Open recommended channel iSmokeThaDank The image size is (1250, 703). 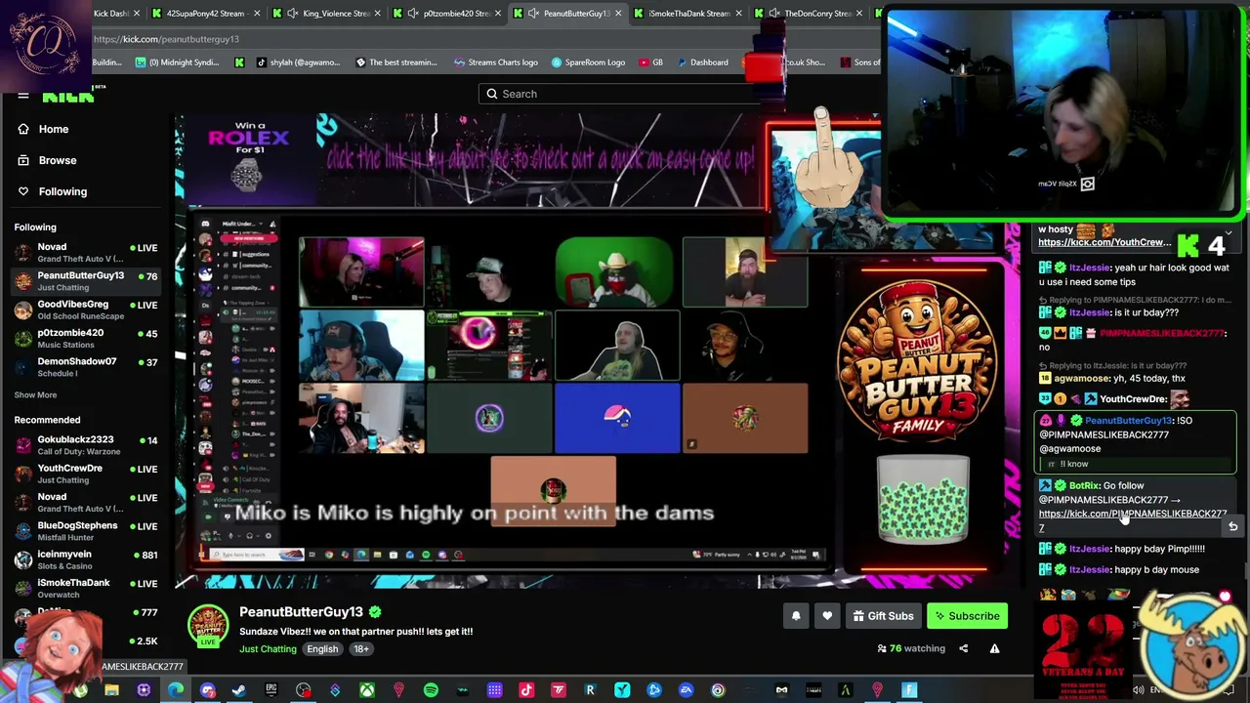pyautogui.click(x=86, y=588)
